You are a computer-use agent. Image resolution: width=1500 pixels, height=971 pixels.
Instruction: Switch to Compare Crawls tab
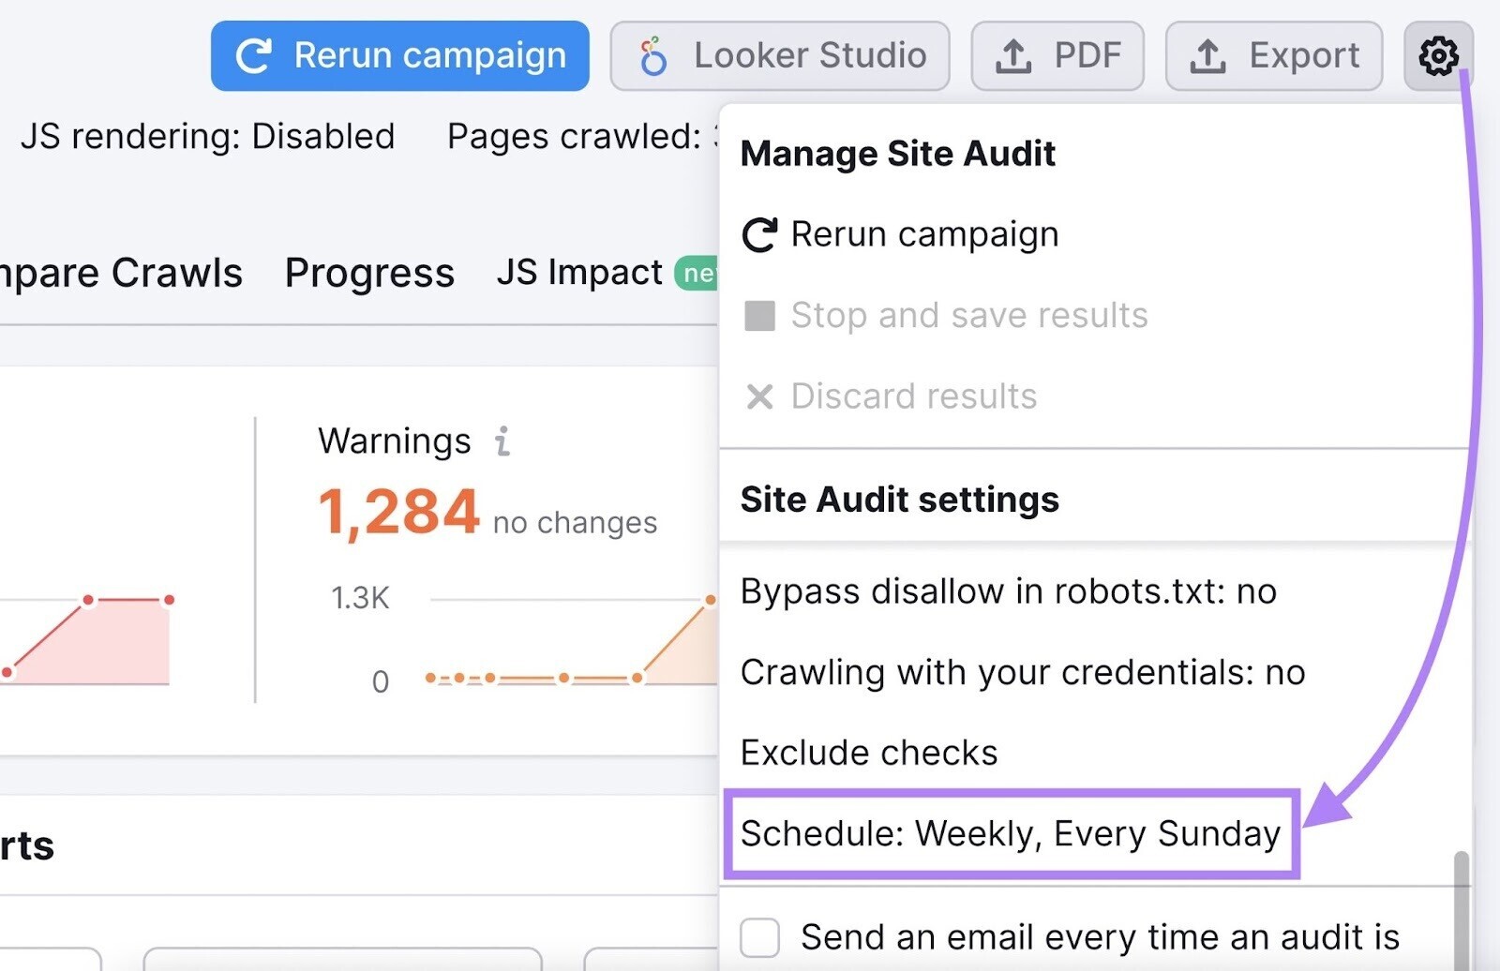pyautogui.click(x=120, y=274)
